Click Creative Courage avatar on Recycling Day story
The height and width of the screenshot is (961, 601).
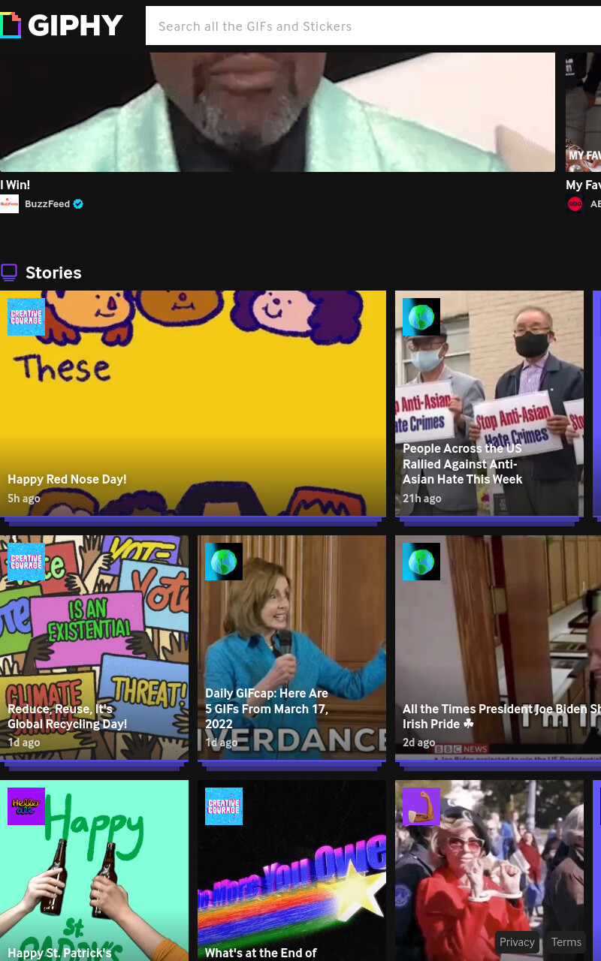[x=26, y=562]
